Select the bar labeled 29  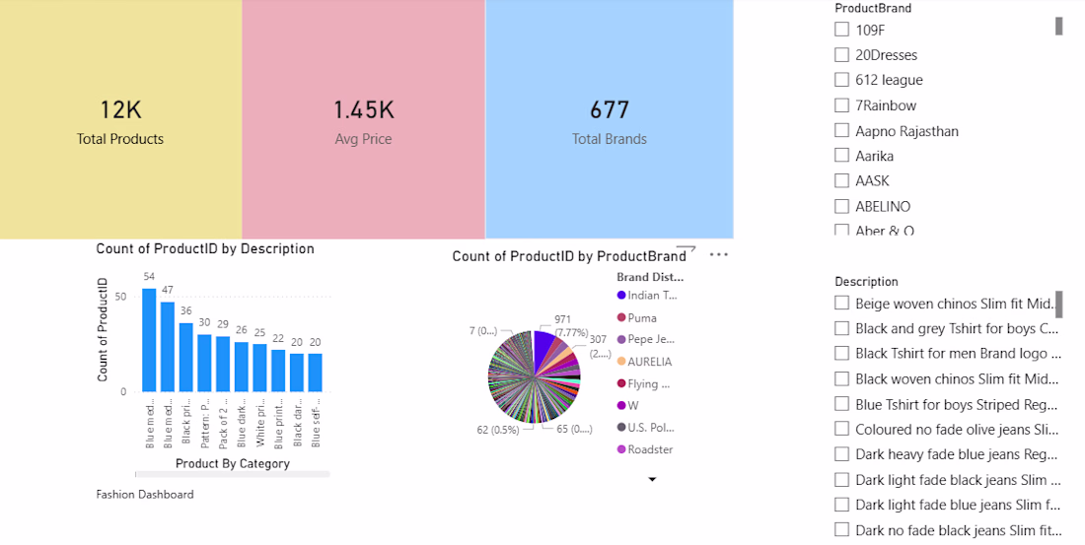pos(223,364)
